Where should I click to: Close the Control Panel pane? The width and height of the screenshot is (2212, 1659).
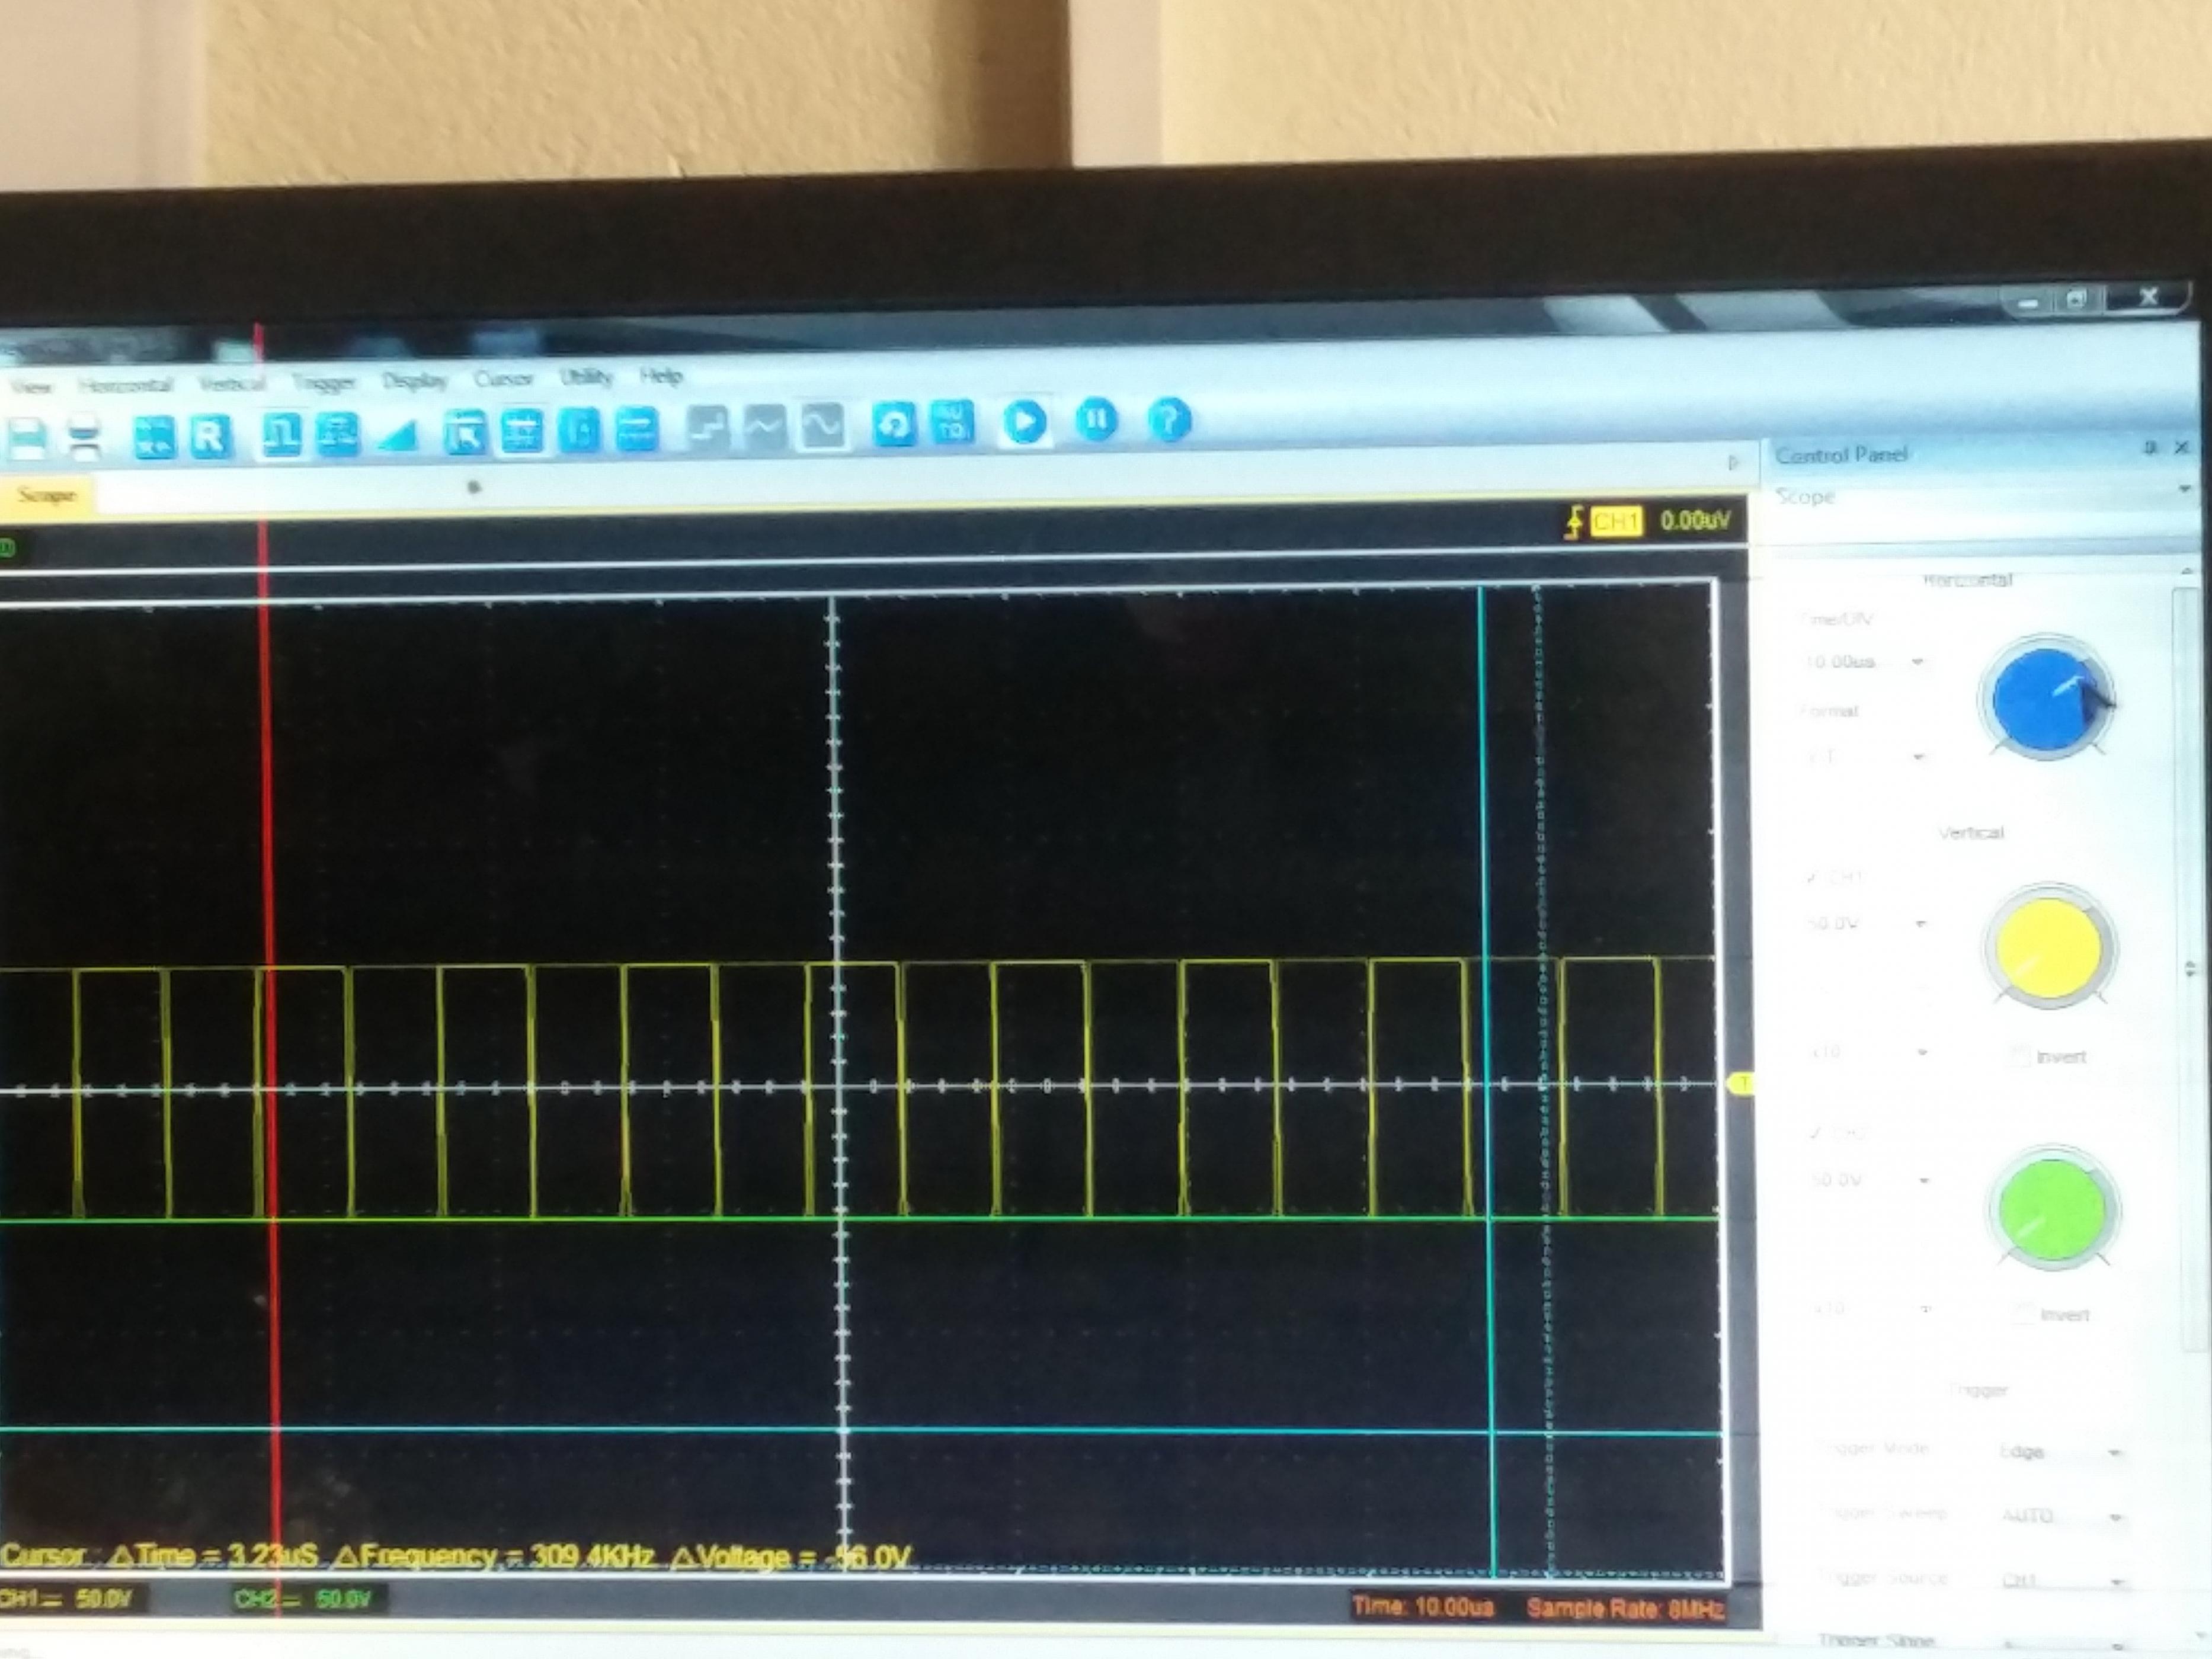(2183, 447)
